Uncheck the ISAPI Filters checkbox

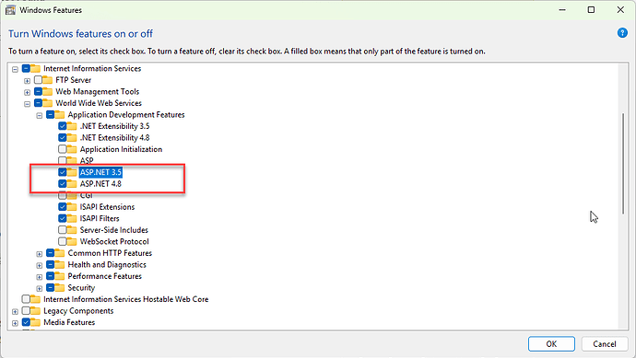pos(62,218)
